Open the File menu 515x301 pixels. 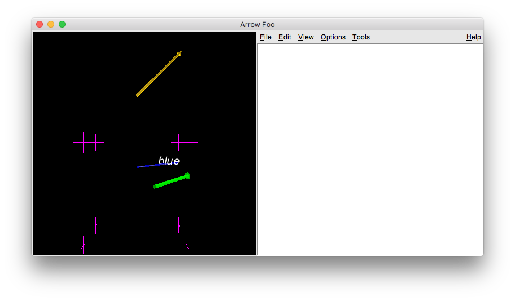coord(265,37)
